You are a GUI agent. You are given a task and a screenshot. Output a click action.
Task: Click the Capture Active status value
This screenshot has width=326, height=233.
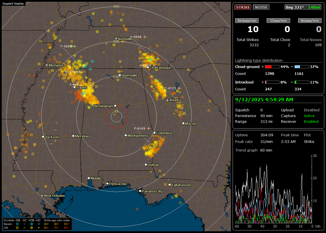[309, 116]
